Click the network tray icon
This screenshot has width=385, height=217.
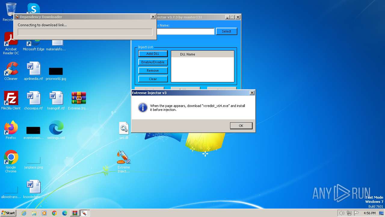(x=349, y=213)
